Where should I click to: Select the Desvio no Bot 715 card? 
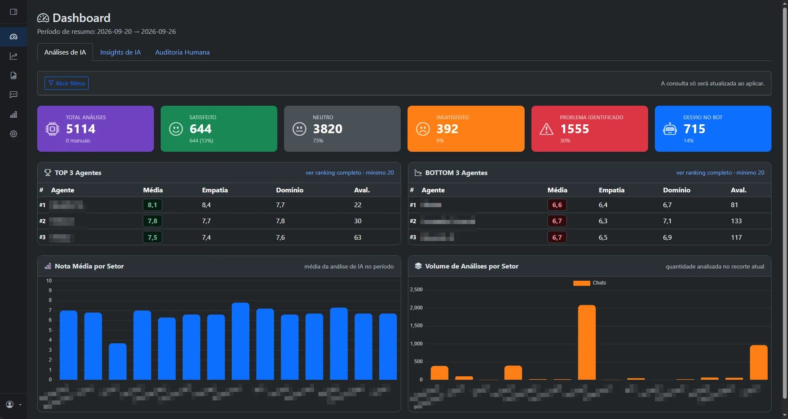713,129
